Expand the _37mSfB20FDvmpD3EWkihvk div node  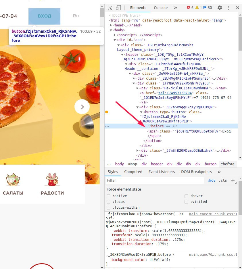click(x=137, y=151)
